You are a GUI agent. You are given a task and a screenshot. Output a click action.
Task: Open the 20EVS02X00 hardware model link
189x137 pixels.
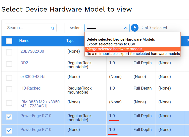[32, 51]
